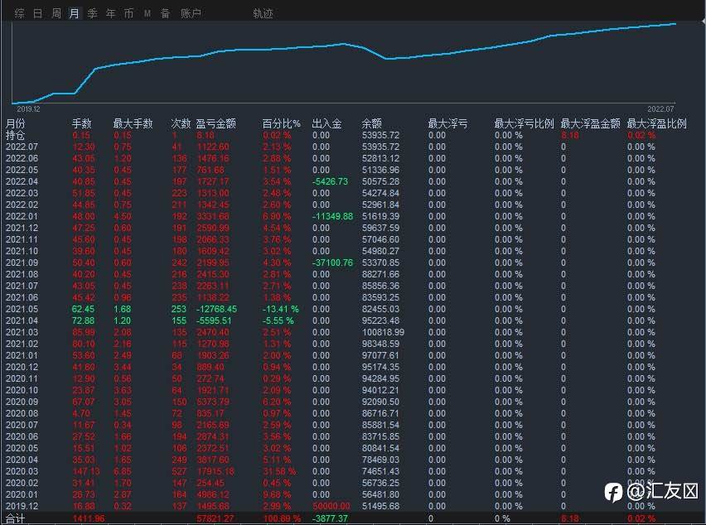
Task: Open the 日 daily tab
Action: click(x=38, y=13)
